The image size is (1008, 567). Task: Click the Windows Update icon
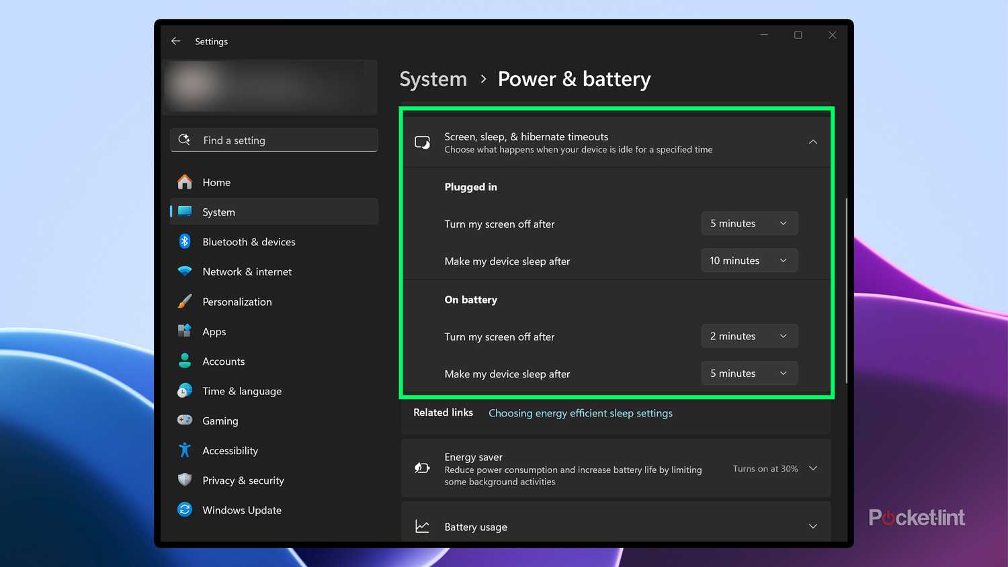184,510
